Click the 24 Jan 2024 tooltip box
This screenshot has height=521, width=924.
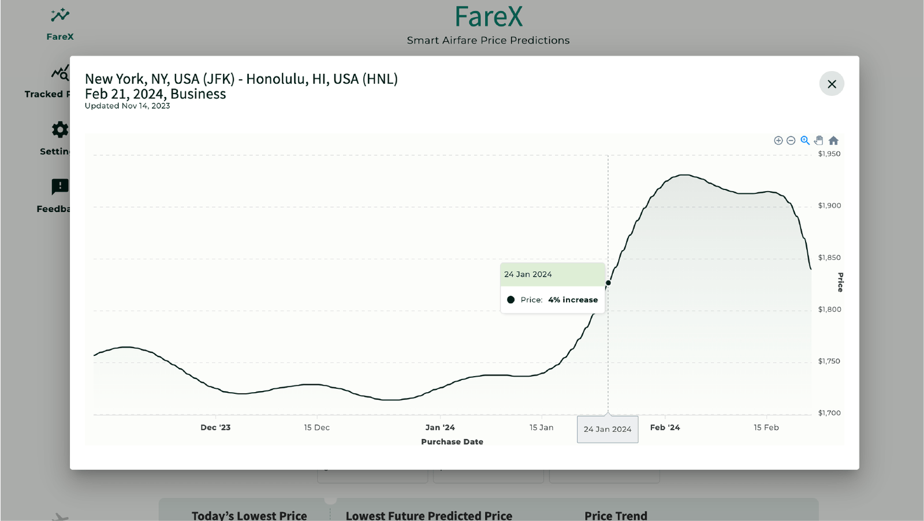[553, 287]
